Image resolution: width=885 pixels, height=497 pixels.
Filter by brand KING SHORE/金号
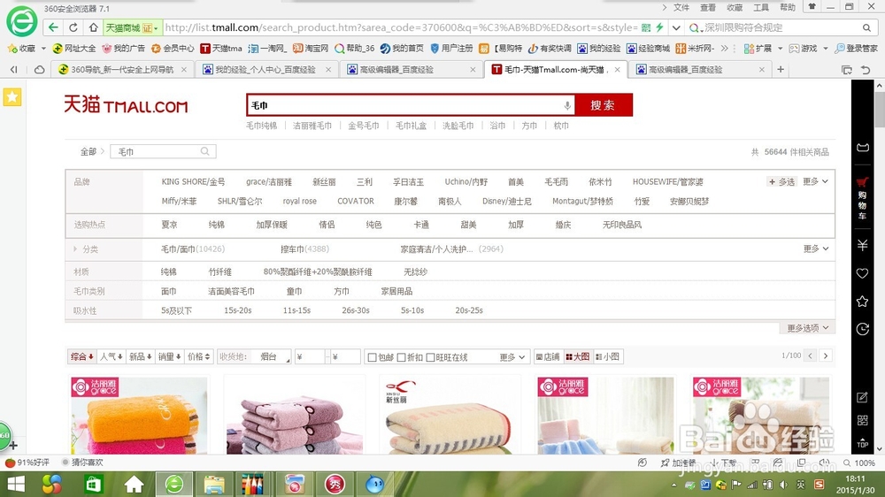[x=193, y=181]
